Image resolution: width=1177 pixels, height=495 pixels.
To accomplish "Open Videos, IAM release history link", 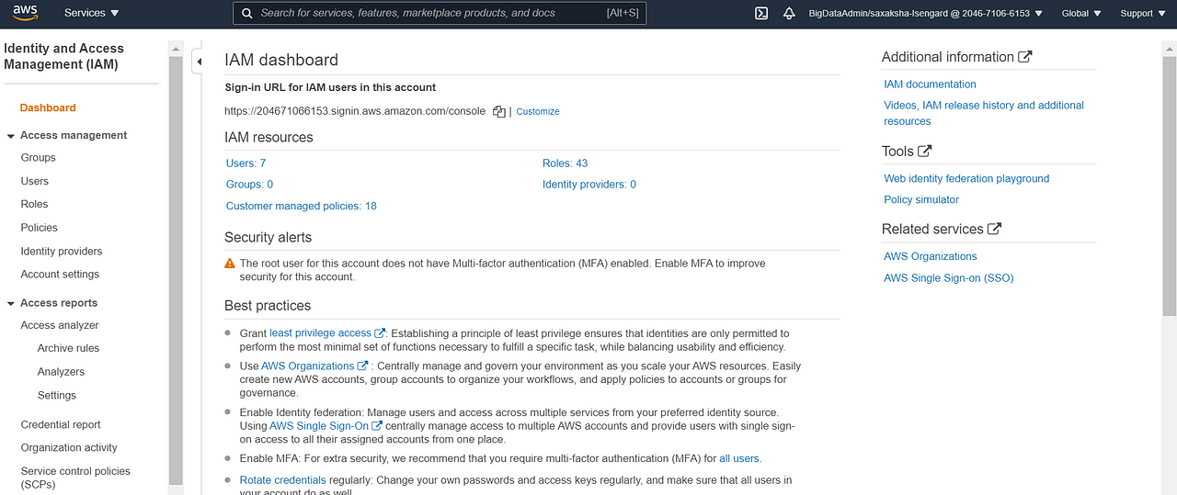I will [x=984, y=113].
